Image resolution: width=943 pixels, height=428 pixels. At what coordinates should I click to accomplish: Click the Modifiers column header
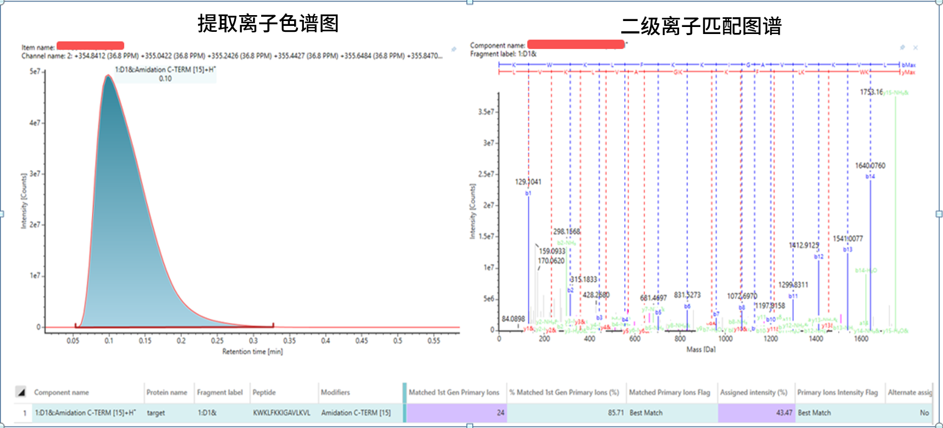[335, 392]
